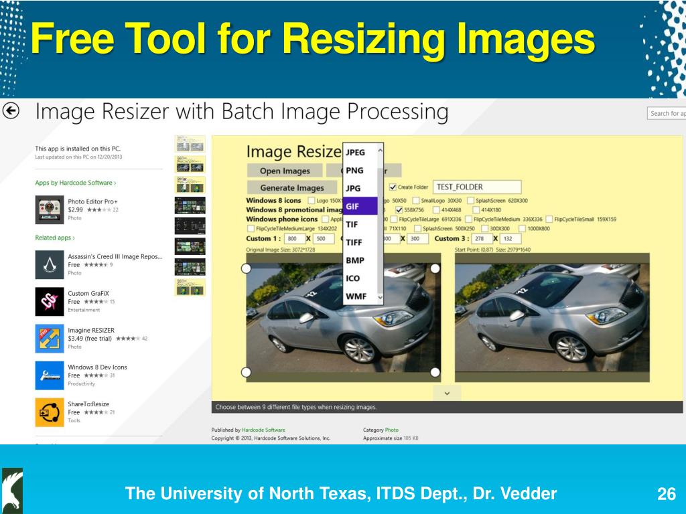Image resolution: width=686 pixels, height=514 pixels.
Task: Focus the TEST_FOLDER name field
Action: point(477,187)
